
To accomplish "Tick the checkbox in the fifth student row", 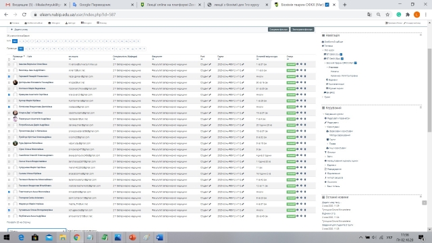I will click(9, 88).
